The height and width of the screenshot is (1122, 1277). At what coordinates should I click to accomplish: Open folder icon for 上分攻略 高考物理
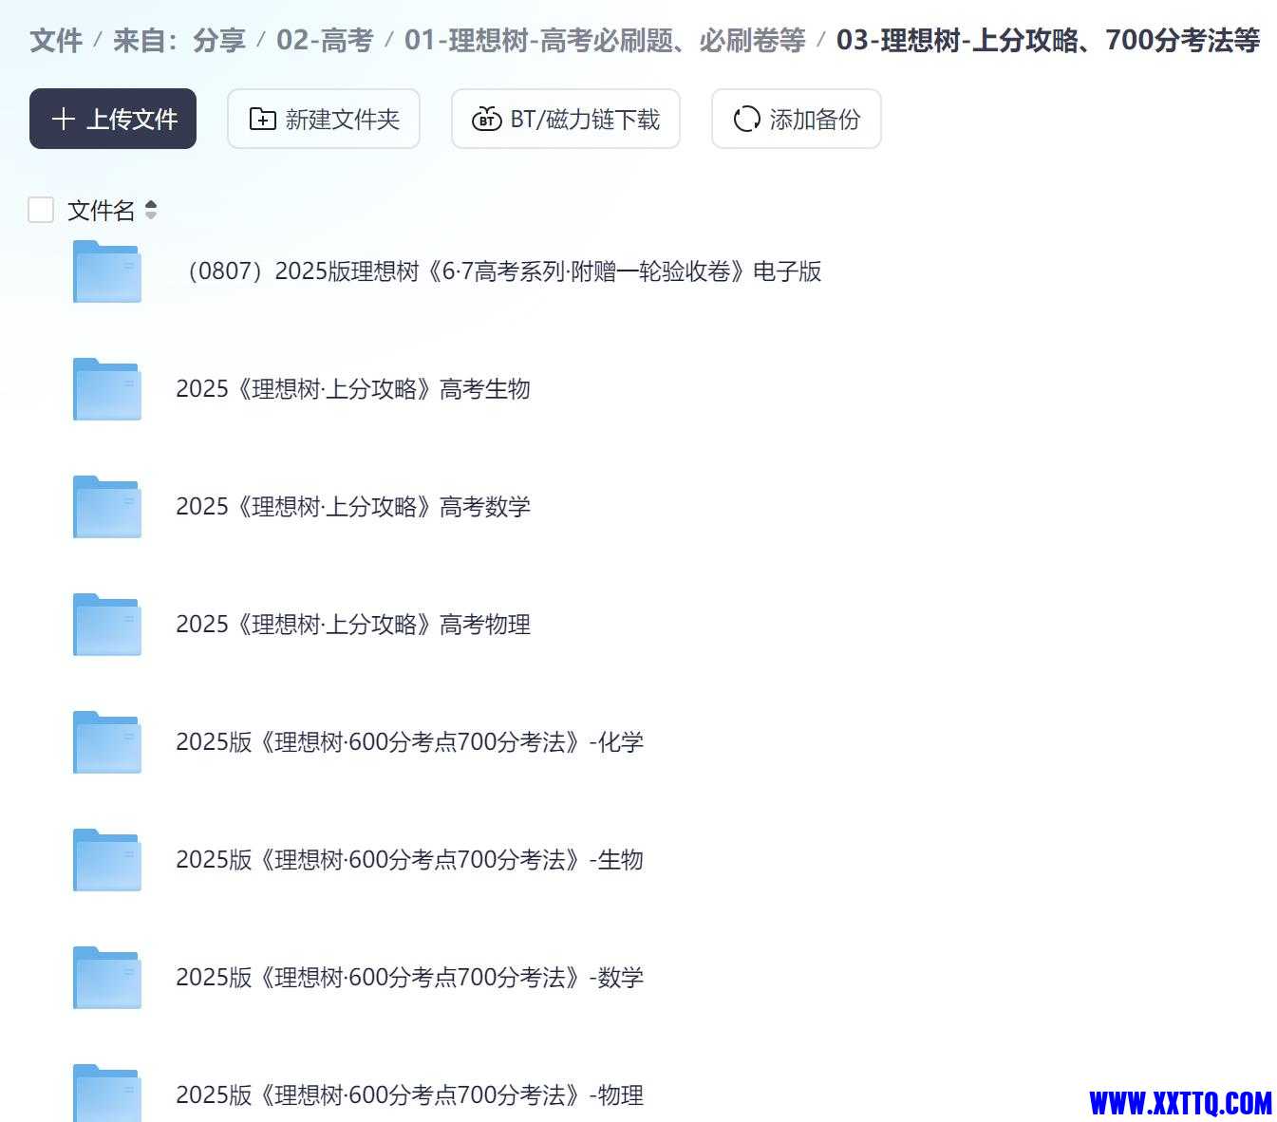click(x=107, y=625)
